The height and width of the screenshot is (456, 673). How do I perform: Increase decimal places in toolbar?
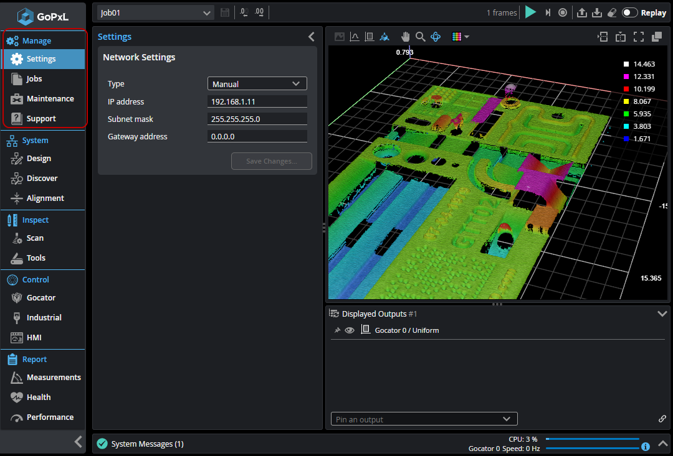(259, 12)
